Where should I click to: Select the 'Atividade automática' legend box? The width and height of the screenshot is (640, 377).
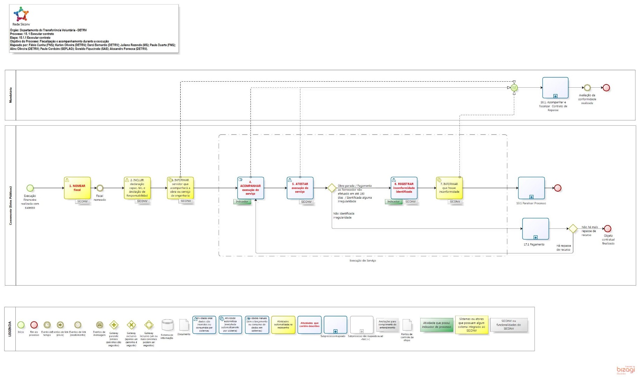[231, 325]
